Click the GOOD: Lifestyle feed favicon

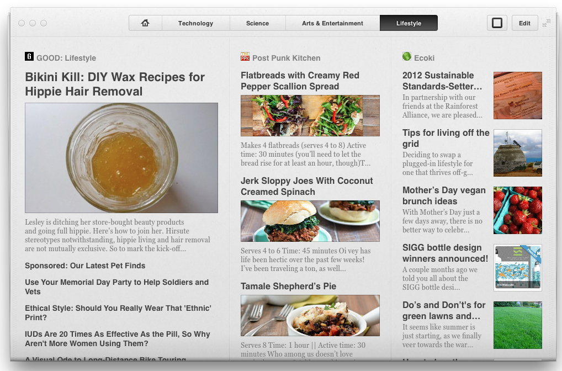click(29, 57)
